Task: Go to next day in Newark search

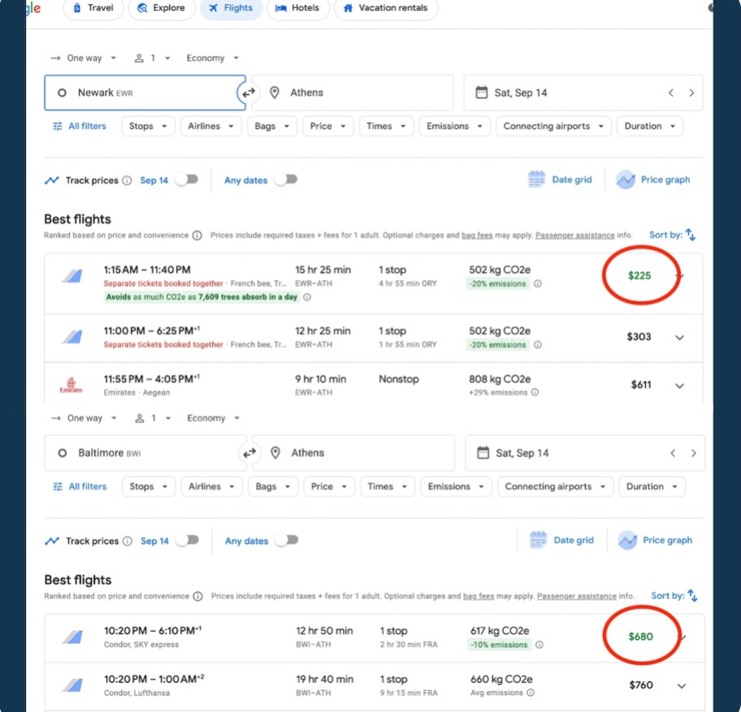Action: (x=691, y=93)
